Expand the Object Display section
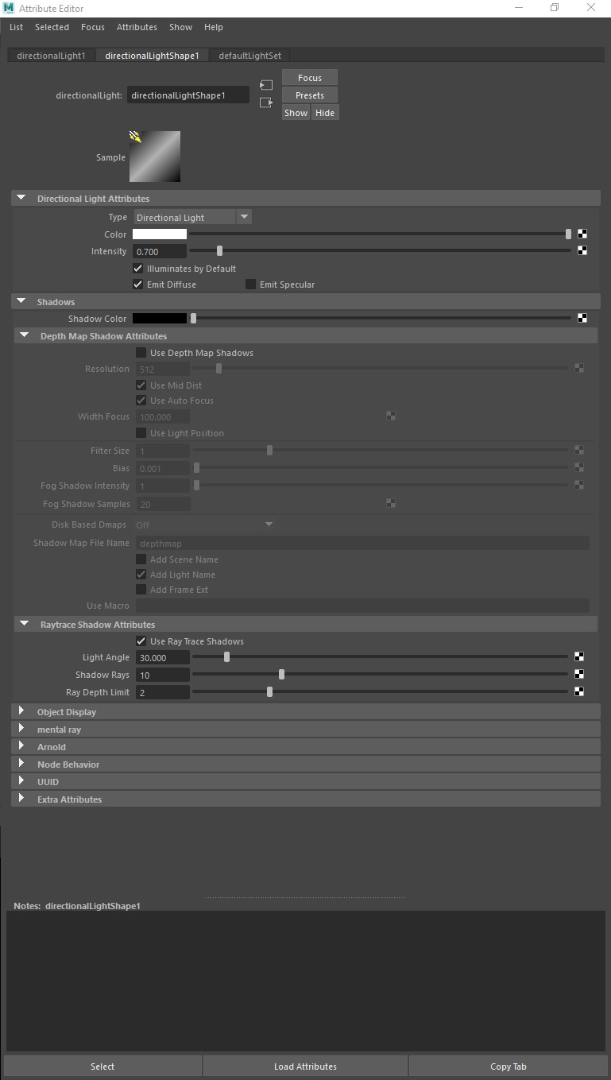Screen dimensions: 611x1080 click(21, 711)
